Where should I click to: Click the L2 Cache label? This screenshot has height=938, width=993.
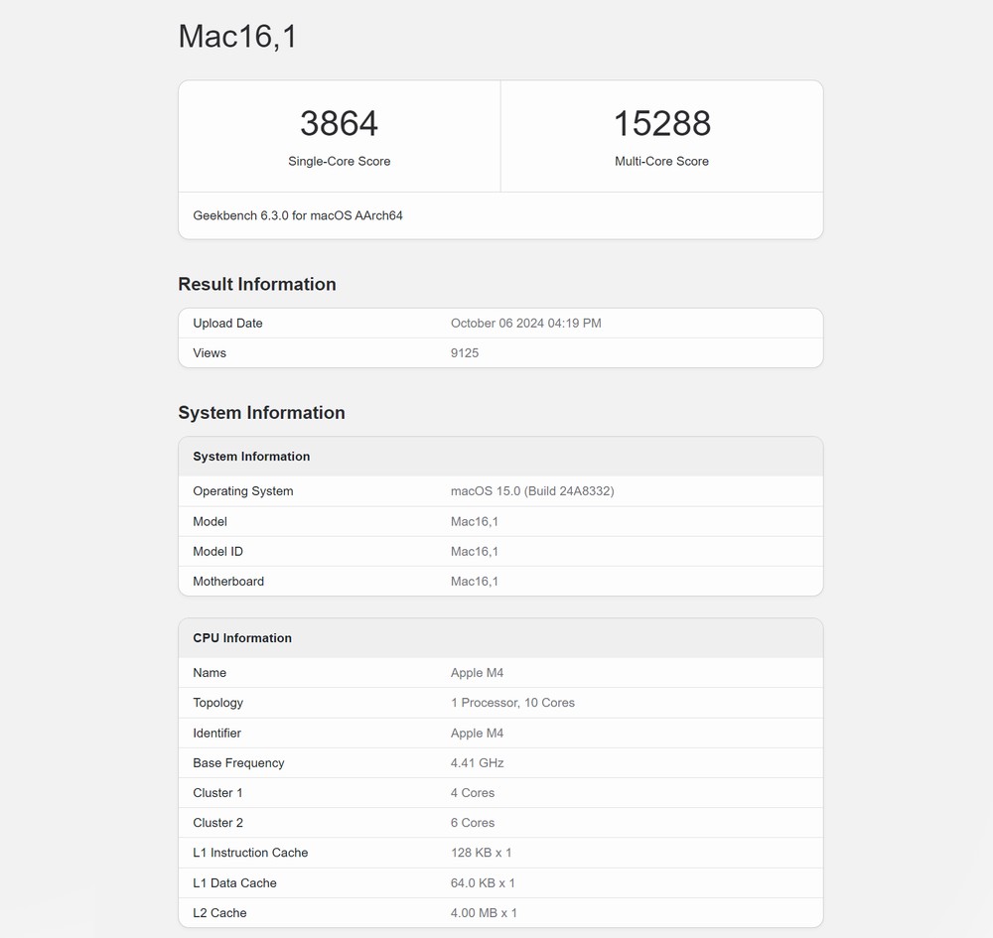point(219,912)
